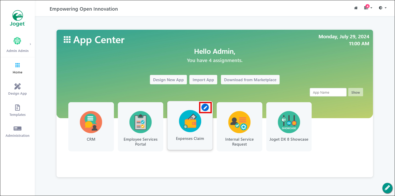
Task: Open the Joget DX 8 Showcase app icon
Action: pyautogui.click(x=289, y=122)
